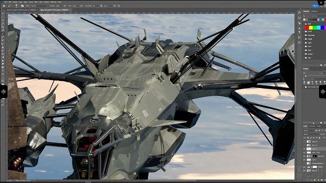
Task: Open the File menu
Action: pyautogui.click(x=6, y=2)
